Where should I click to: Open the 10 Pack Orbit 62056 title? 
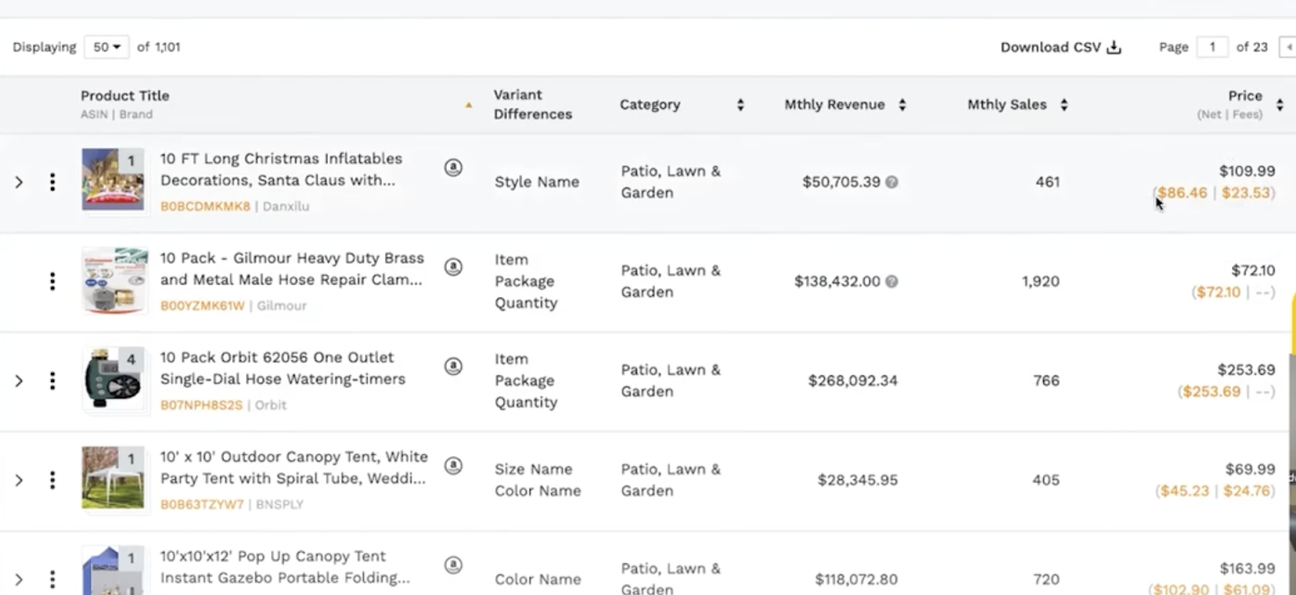[283, 368]
